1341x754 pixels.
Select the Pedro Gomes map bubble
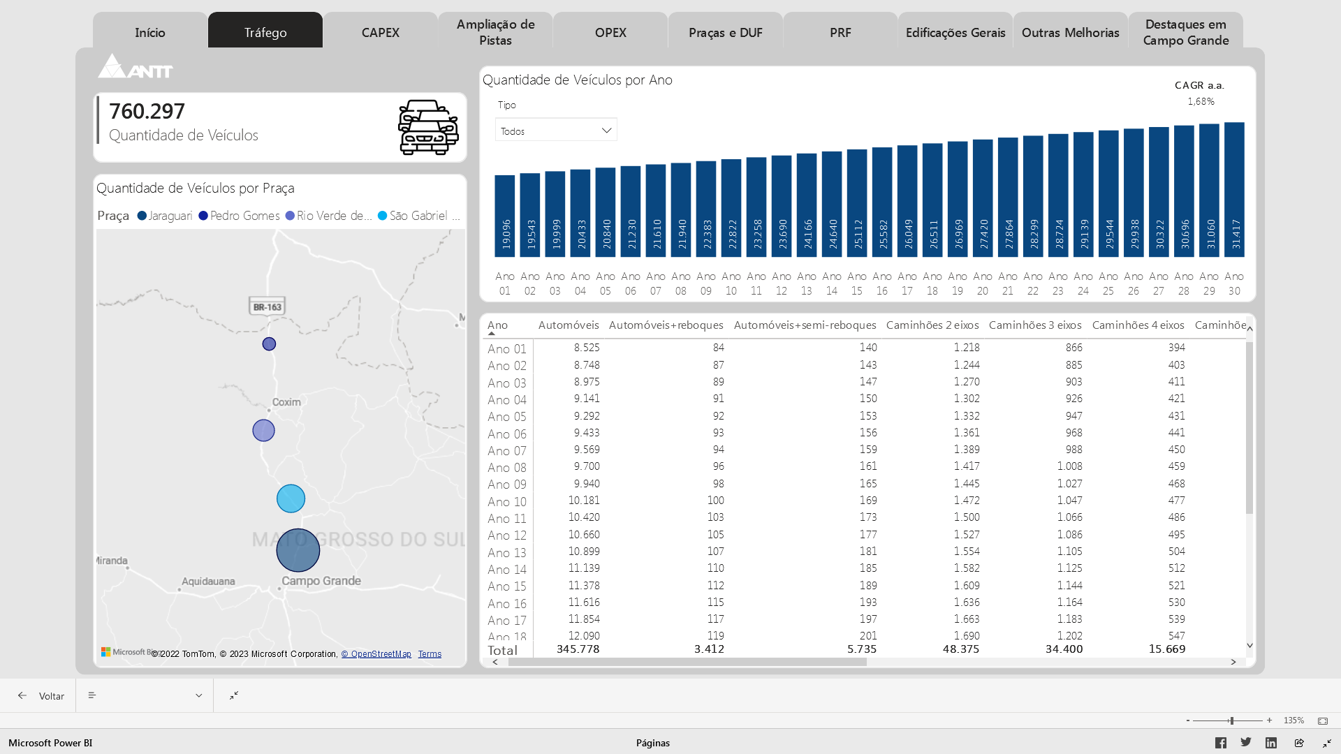point(269,343)
